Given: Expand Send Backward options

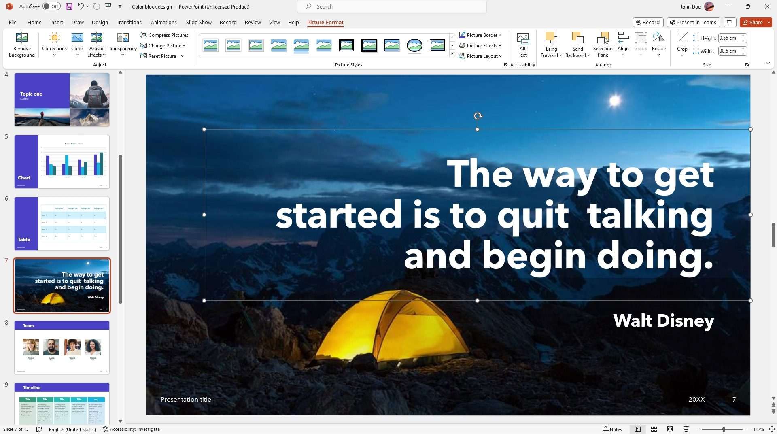Looking at the screenshot, I should click(588, 55).
